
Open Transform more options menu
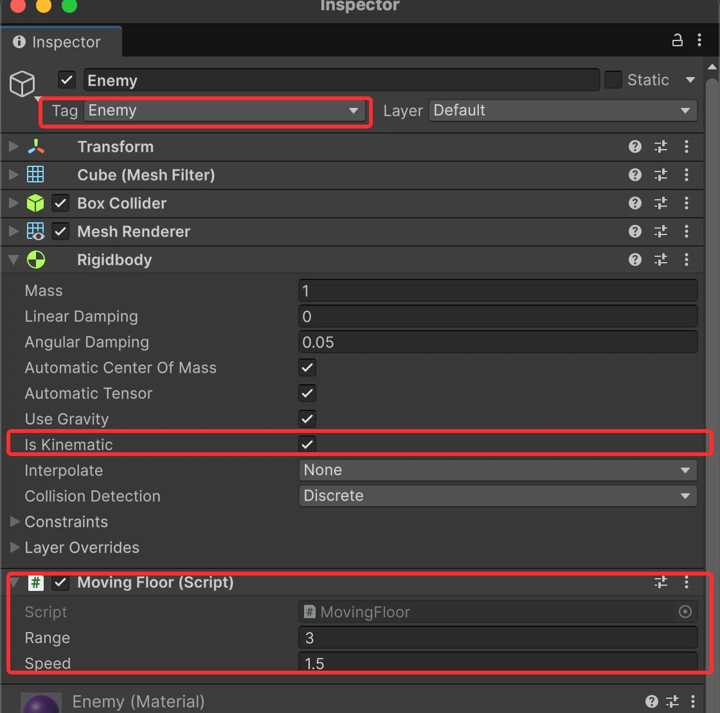coord(686,146)
